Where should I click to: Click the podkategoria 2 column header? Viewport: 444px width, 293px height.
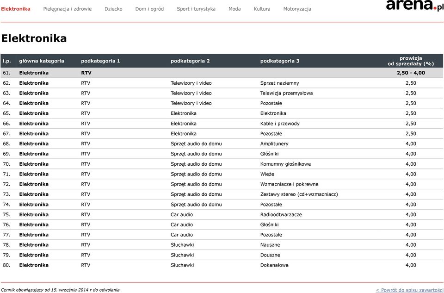click(190, 61)
